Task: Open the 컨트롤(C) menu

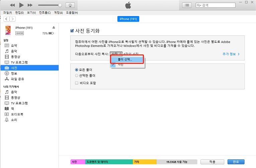Action: (x=45, y=13)
